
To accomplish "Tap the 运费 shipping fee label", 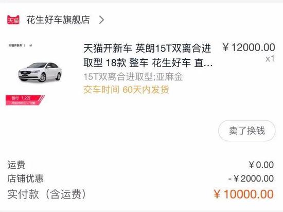I will click(16, 165).
